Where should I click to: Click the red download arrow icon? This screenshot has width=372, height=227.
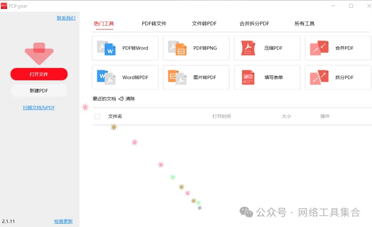(x=39, y=54)
